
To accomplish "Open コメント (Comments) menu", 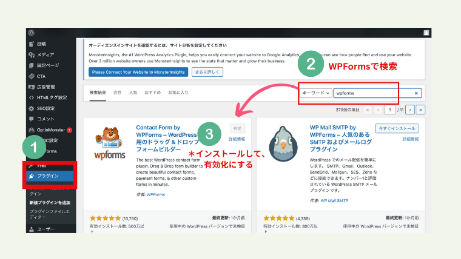I will point(45,119).
